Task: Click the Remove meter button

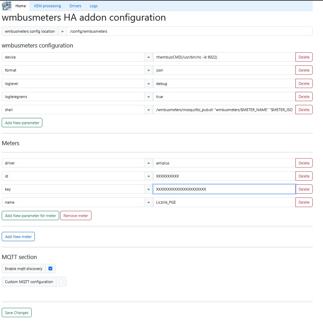Action: click(x=76, y=216)
